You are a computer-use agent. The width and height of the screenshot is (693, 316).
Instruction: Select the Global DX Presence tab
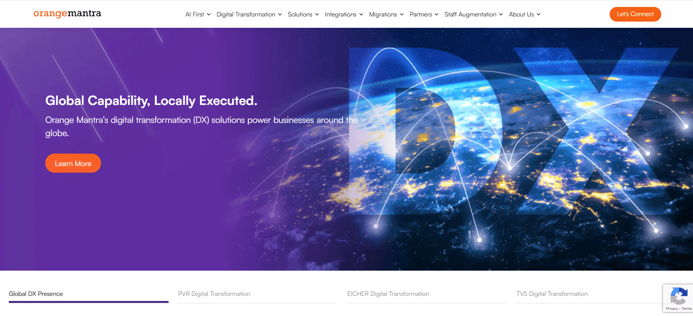(x=36, y=294)
